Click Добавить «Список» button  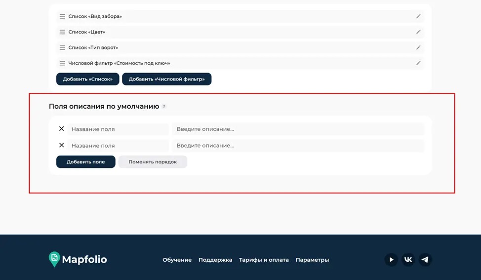pyautogui.click(x=88, y=79)
